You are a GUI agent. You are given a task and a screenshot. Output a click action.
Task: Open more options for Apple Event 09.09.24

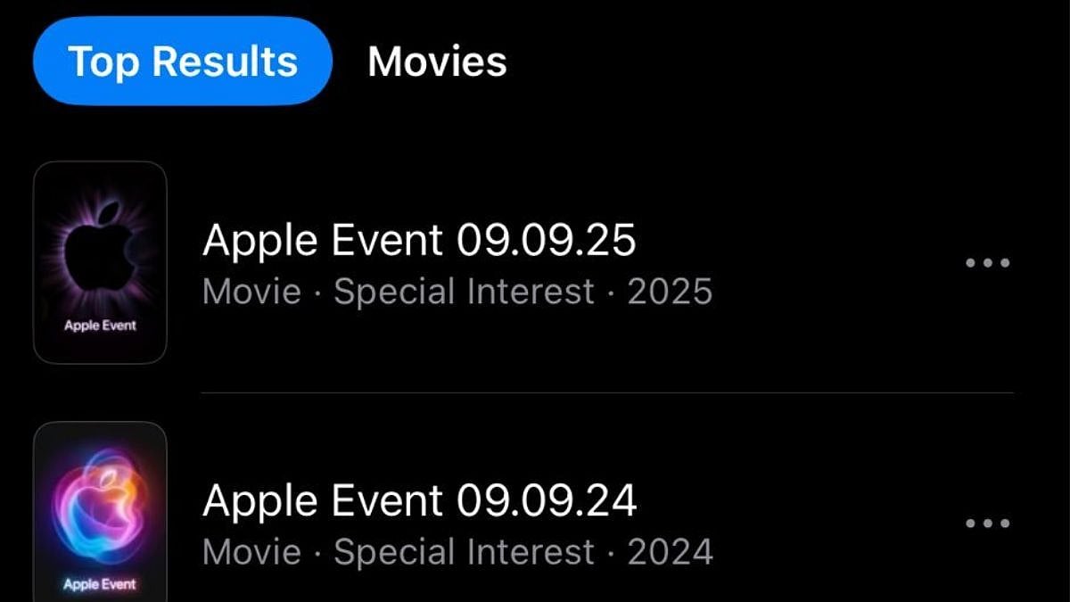point(988,524)
